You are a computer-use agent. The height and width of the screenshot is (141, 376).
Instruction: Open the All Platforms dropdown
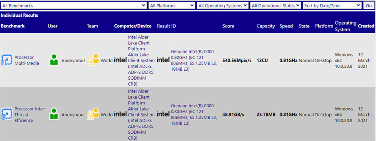pos(172,6)
